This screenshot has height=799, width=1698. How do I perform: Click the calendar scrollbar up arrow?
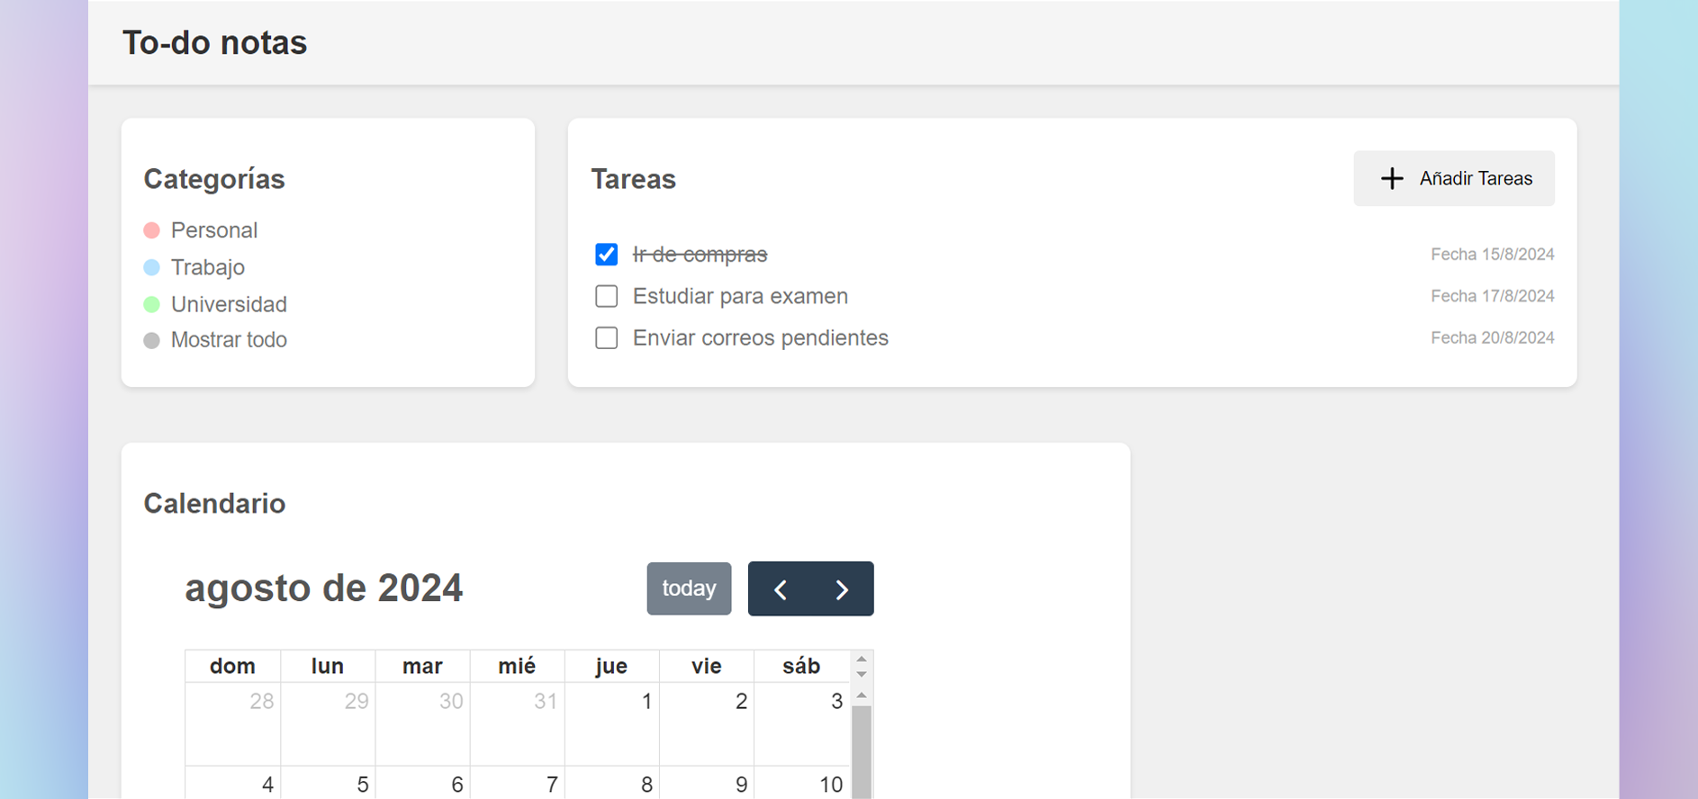(862, 696)
